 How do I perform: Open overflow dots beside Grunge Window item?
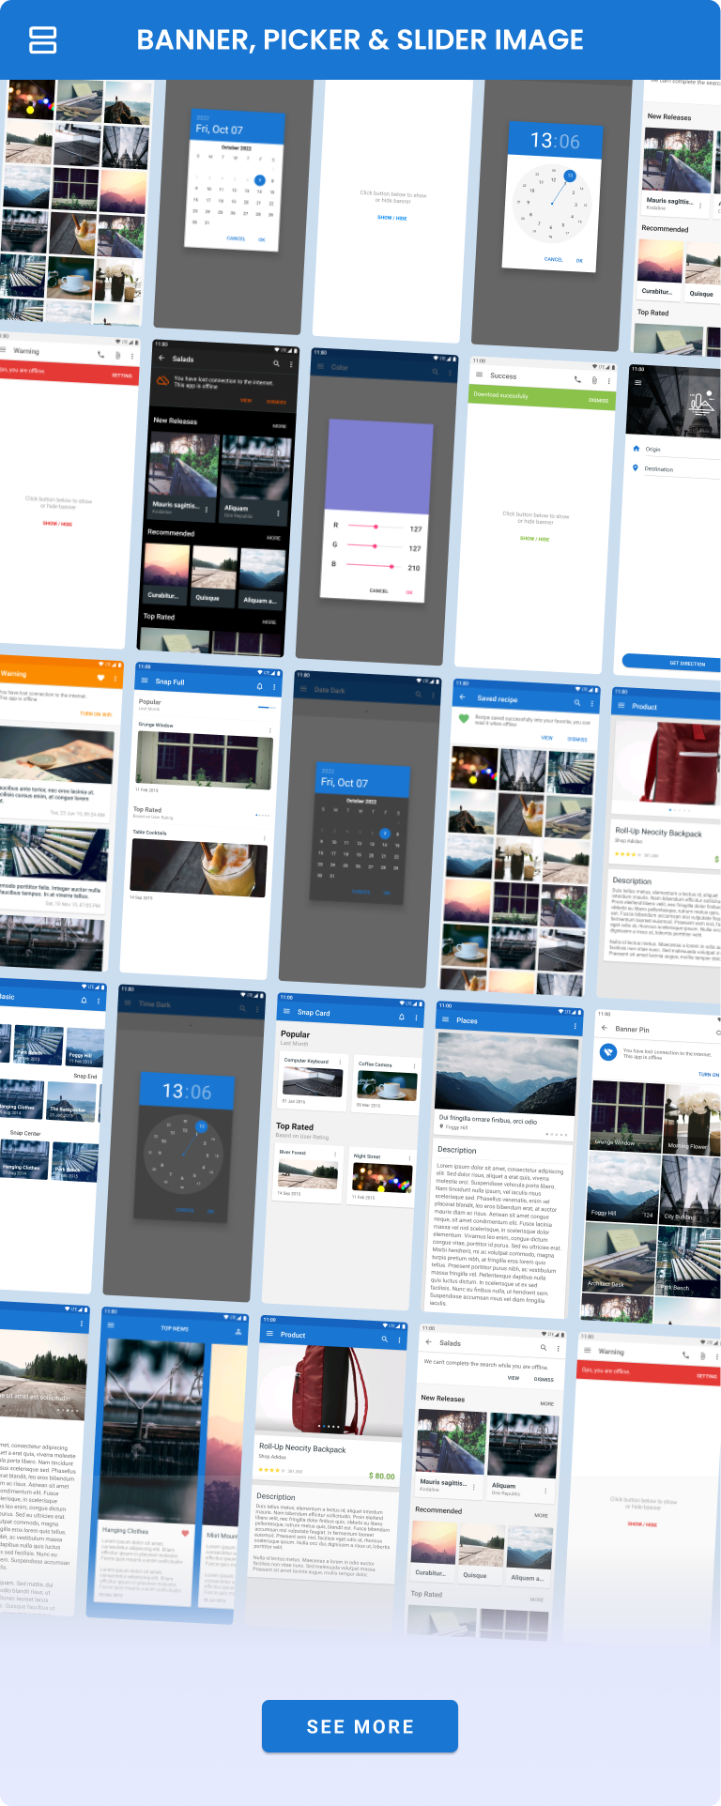pyautogui.click(x=270, y=730)
